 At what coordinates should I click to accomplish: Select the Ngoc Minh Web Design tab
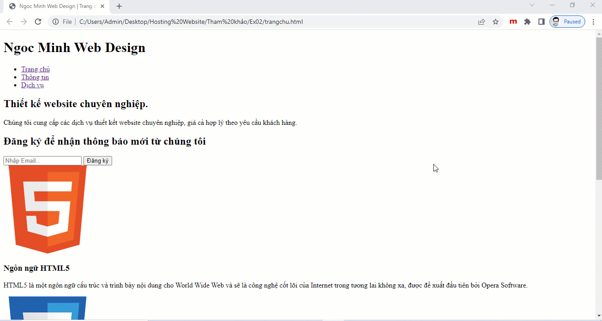(56, 6)
